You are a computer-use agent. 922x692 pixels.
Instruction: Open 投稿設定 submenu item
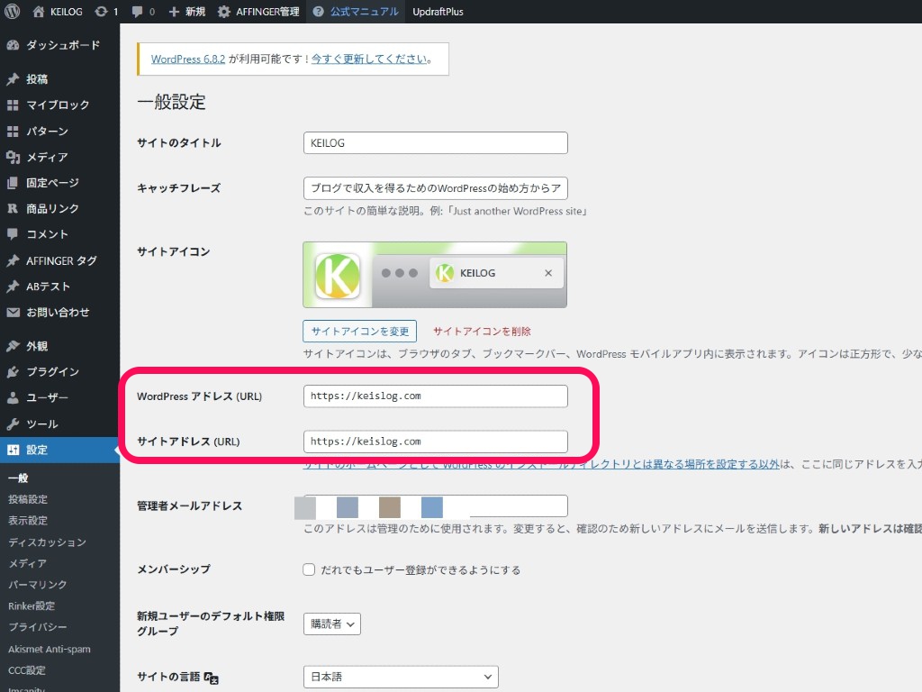pyautogui.click(x=28, y=499)
